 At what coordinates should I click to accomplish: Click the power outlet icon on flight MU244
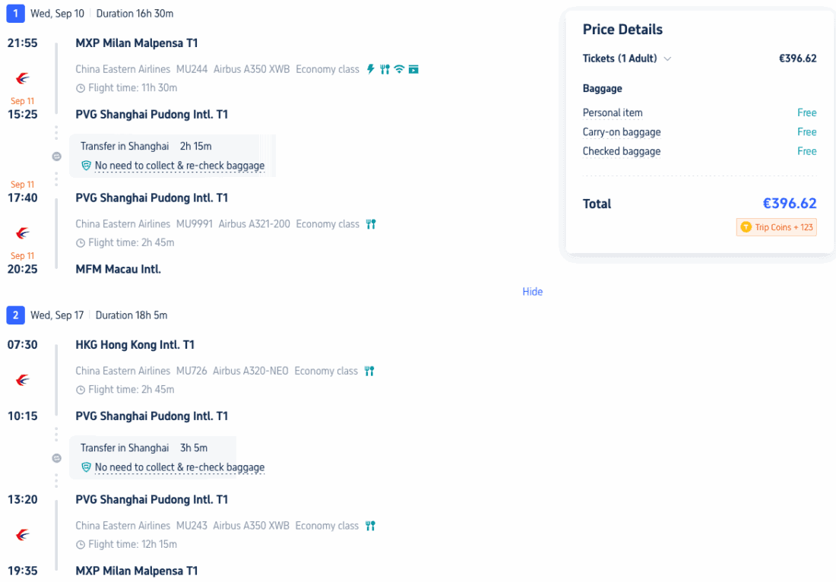371,69
